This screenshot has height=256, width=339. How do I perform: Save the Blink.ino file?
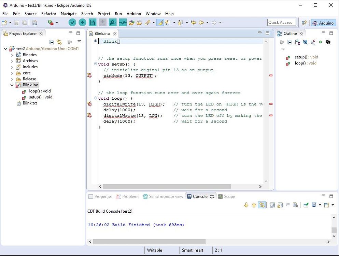(x=16, y=22)
